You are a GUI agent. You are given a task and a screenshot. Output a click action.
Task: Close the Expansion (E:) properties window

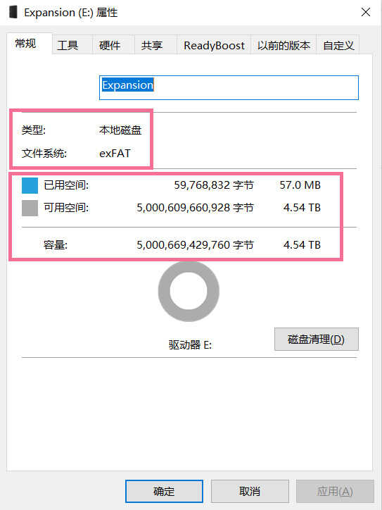pos(366,13)
